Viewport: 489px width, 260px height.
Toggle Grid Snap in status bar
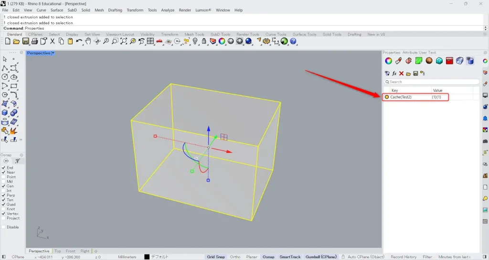[216, 257]
